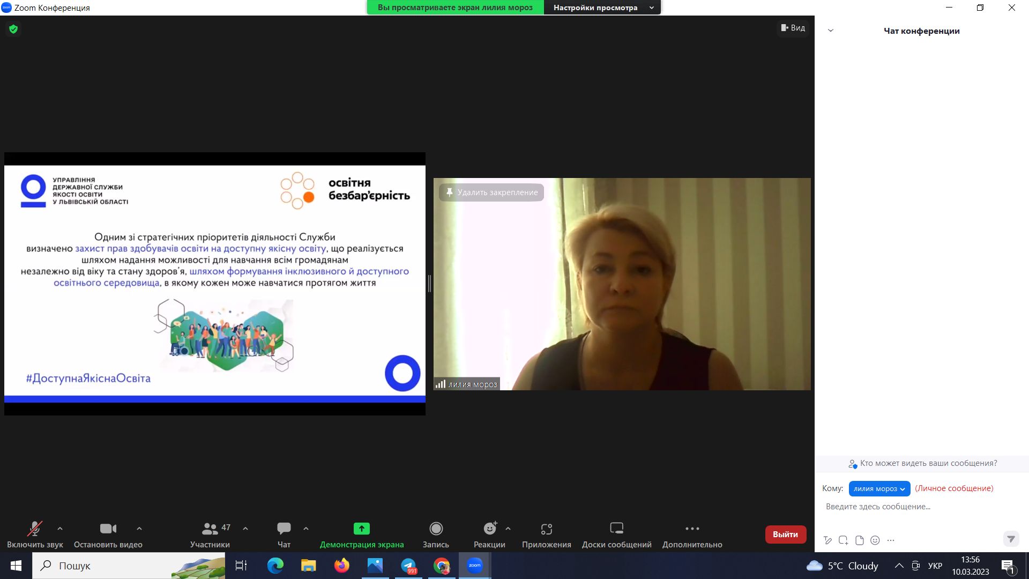This screenshot has height=579, width=1029.
Task: Expand participants options arrow
Action: pos(245,529)
